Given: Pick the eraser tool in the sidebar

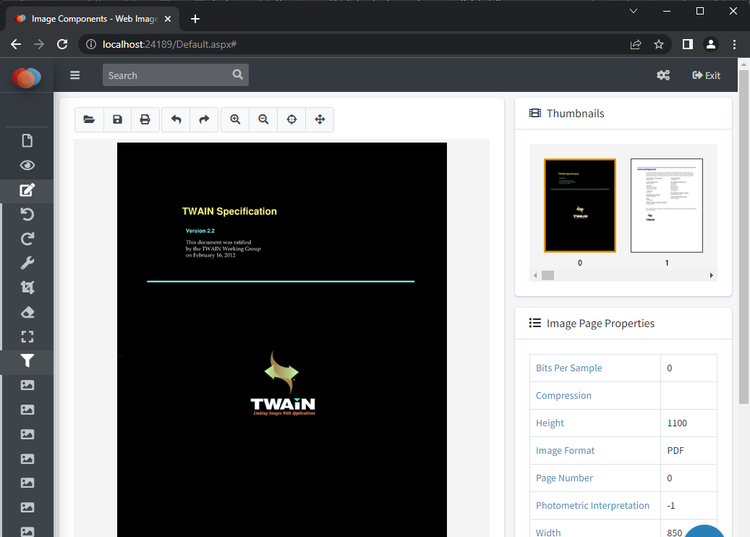Looking at the screenshot, I should coord(27,312).
